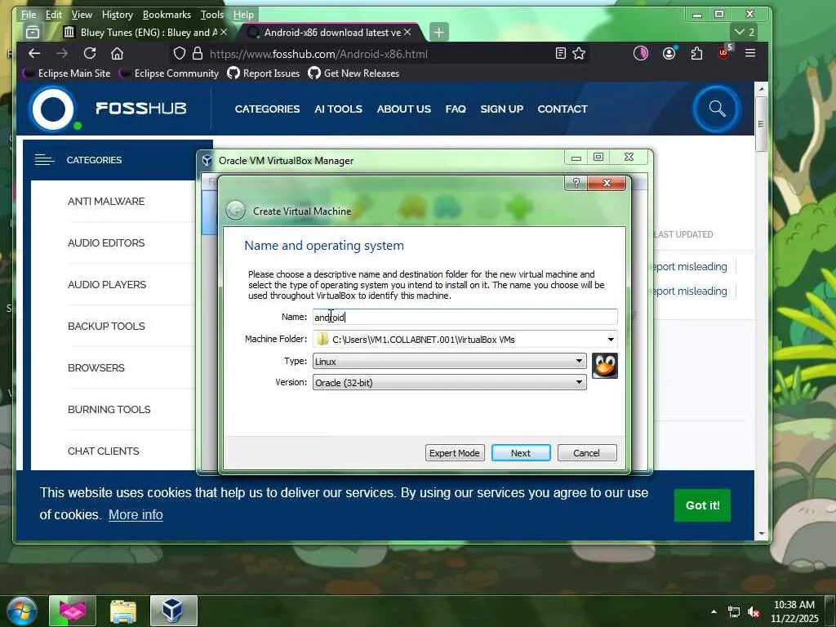The height and width of the screenshot is (627, 836).
Task: Click the sidebar categories hamburger icon
Action: (x=44, y=159)
